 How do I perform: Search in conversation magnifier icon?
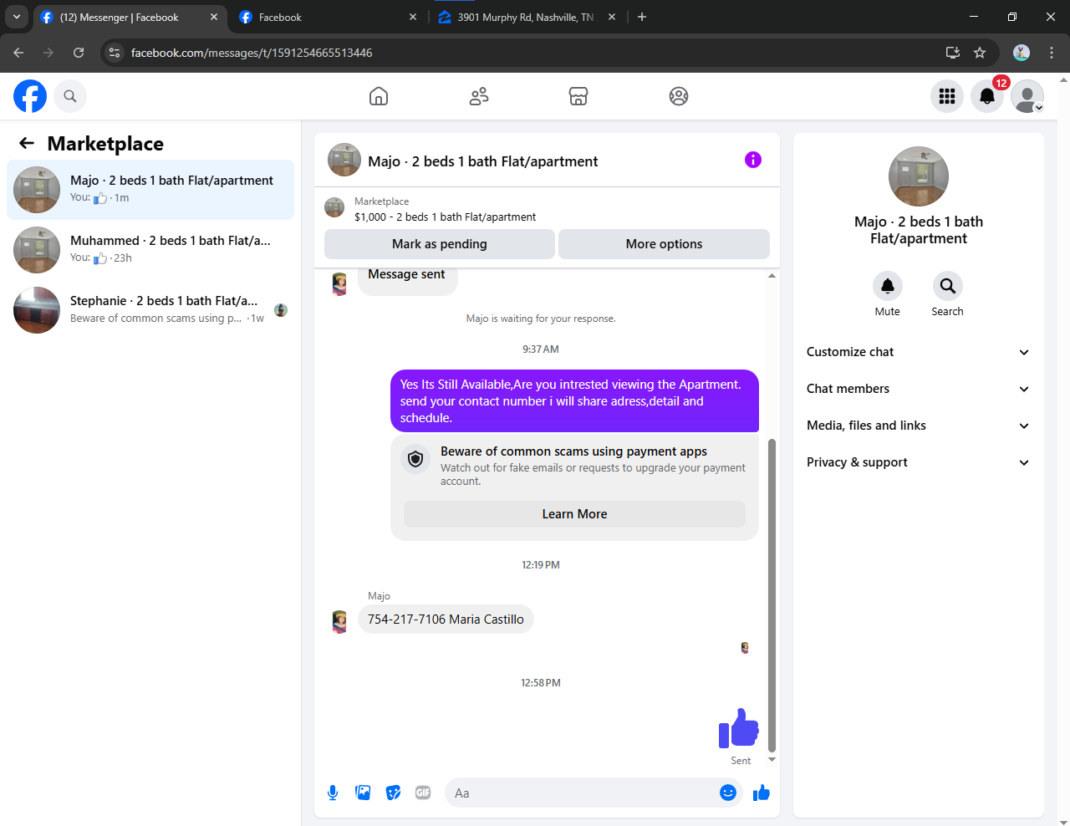tap(948, 286)
